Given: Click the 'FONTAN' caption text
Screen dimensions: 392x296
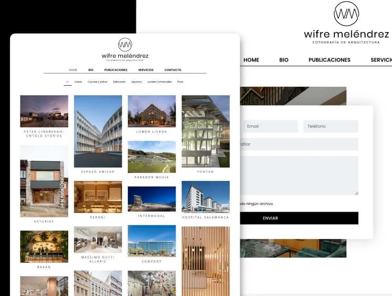Looking at the screenshot, I should (205, 172).
